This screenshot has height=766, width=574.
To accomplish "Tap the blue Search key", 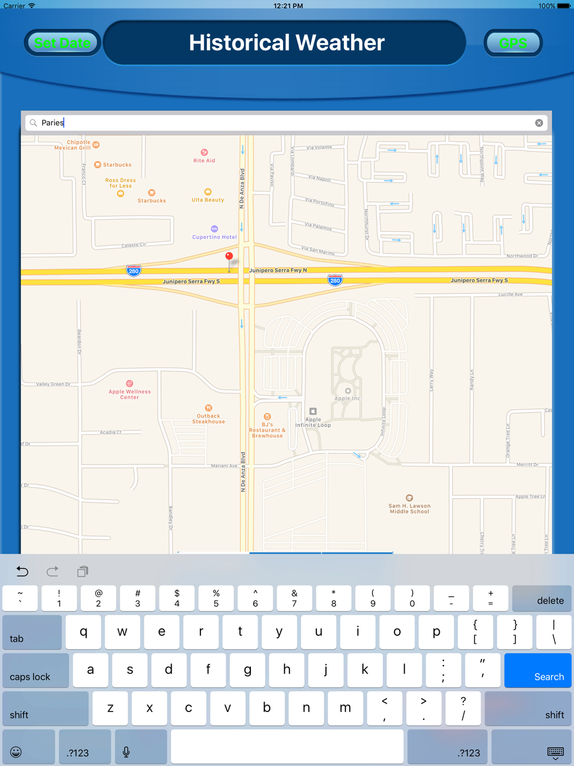I will pyautogui.click(x=538, y=670).
